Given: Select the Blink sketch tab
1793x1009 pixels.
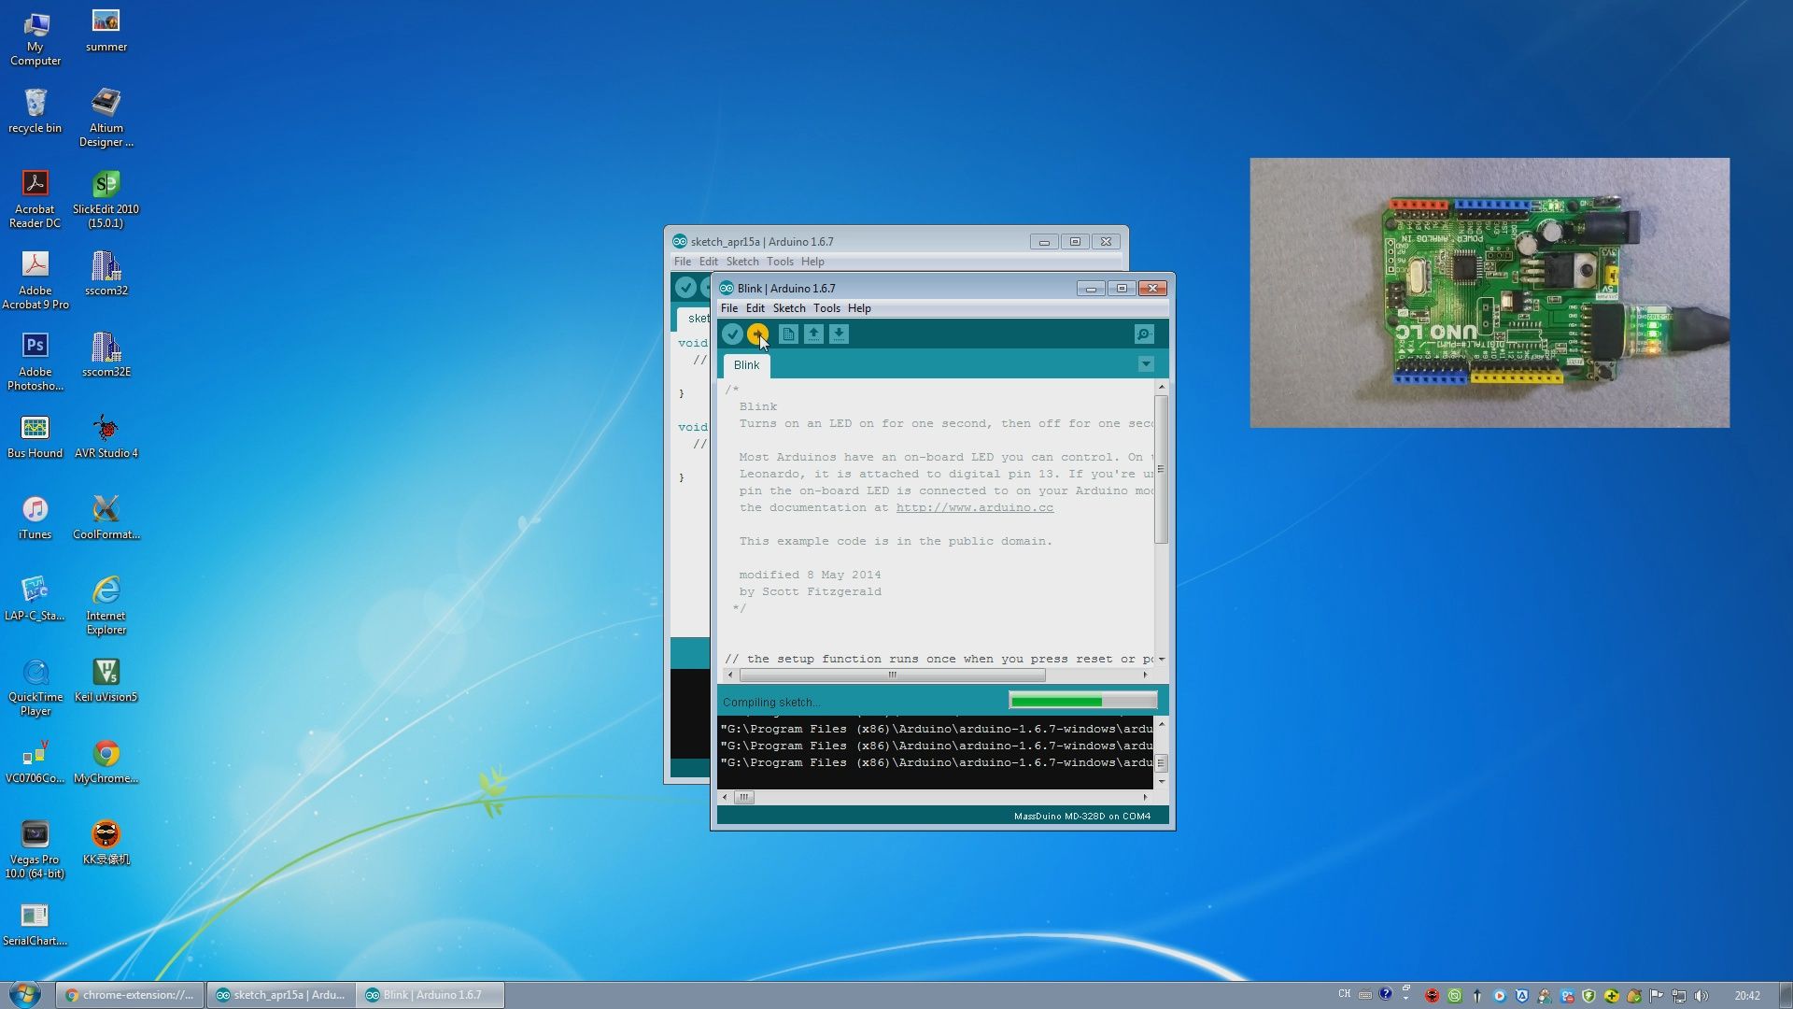Looking at the screenshot, I should [x=746, y=365].
